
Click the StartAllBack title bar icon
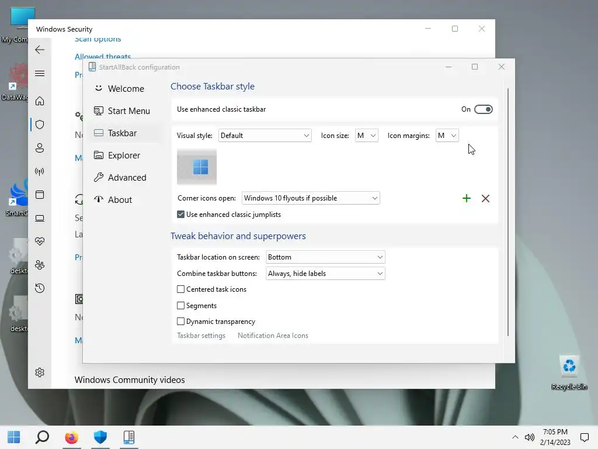(92, 67)
